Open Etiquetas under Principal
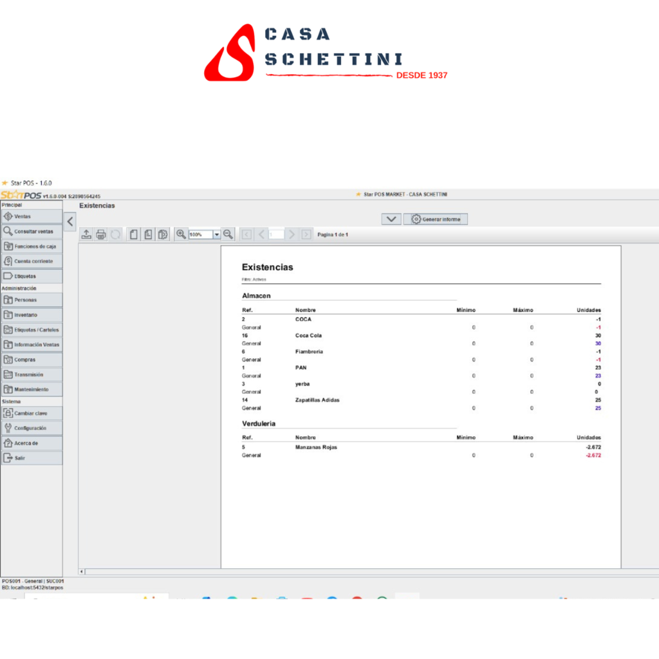659x659 pixels. click(32, 276)
